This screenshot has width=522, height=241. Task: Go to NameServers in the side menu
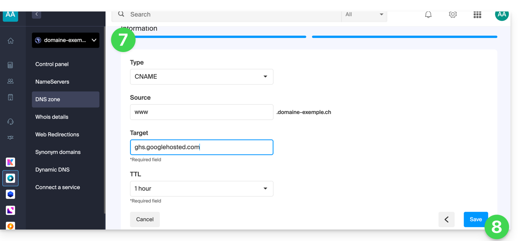[52, 82]
